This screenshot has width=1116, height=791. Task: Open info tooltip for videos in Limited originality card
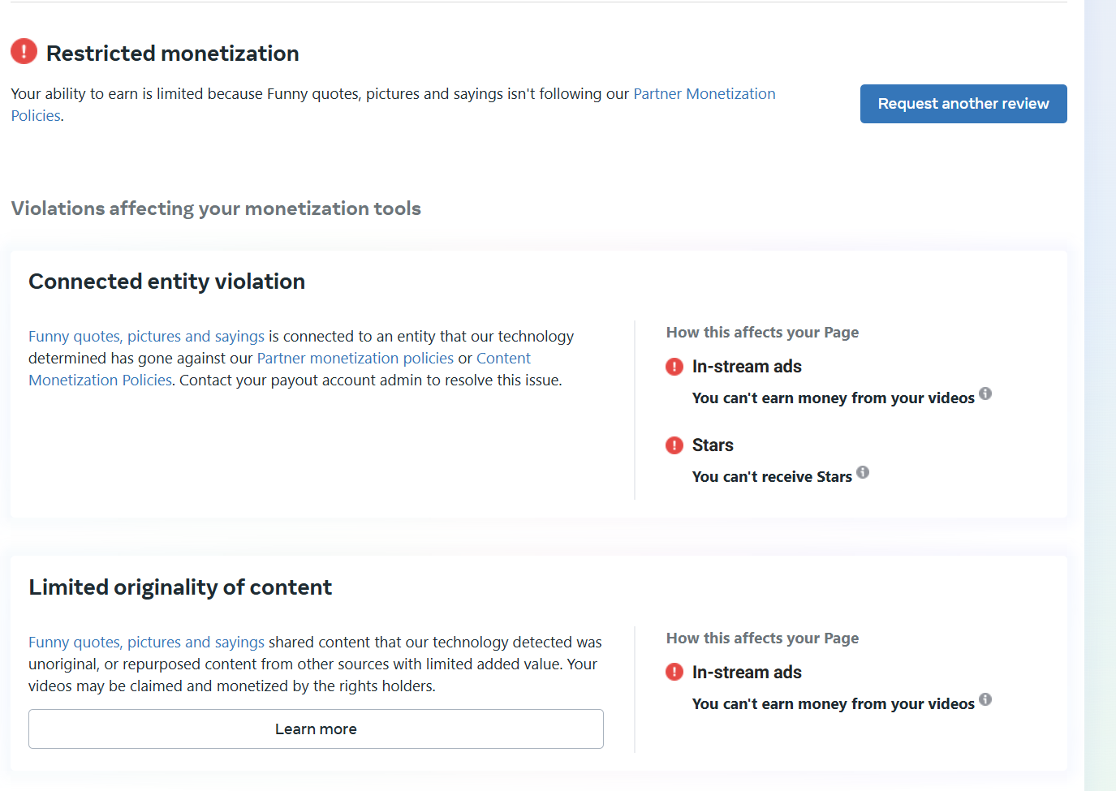[985, 699]
